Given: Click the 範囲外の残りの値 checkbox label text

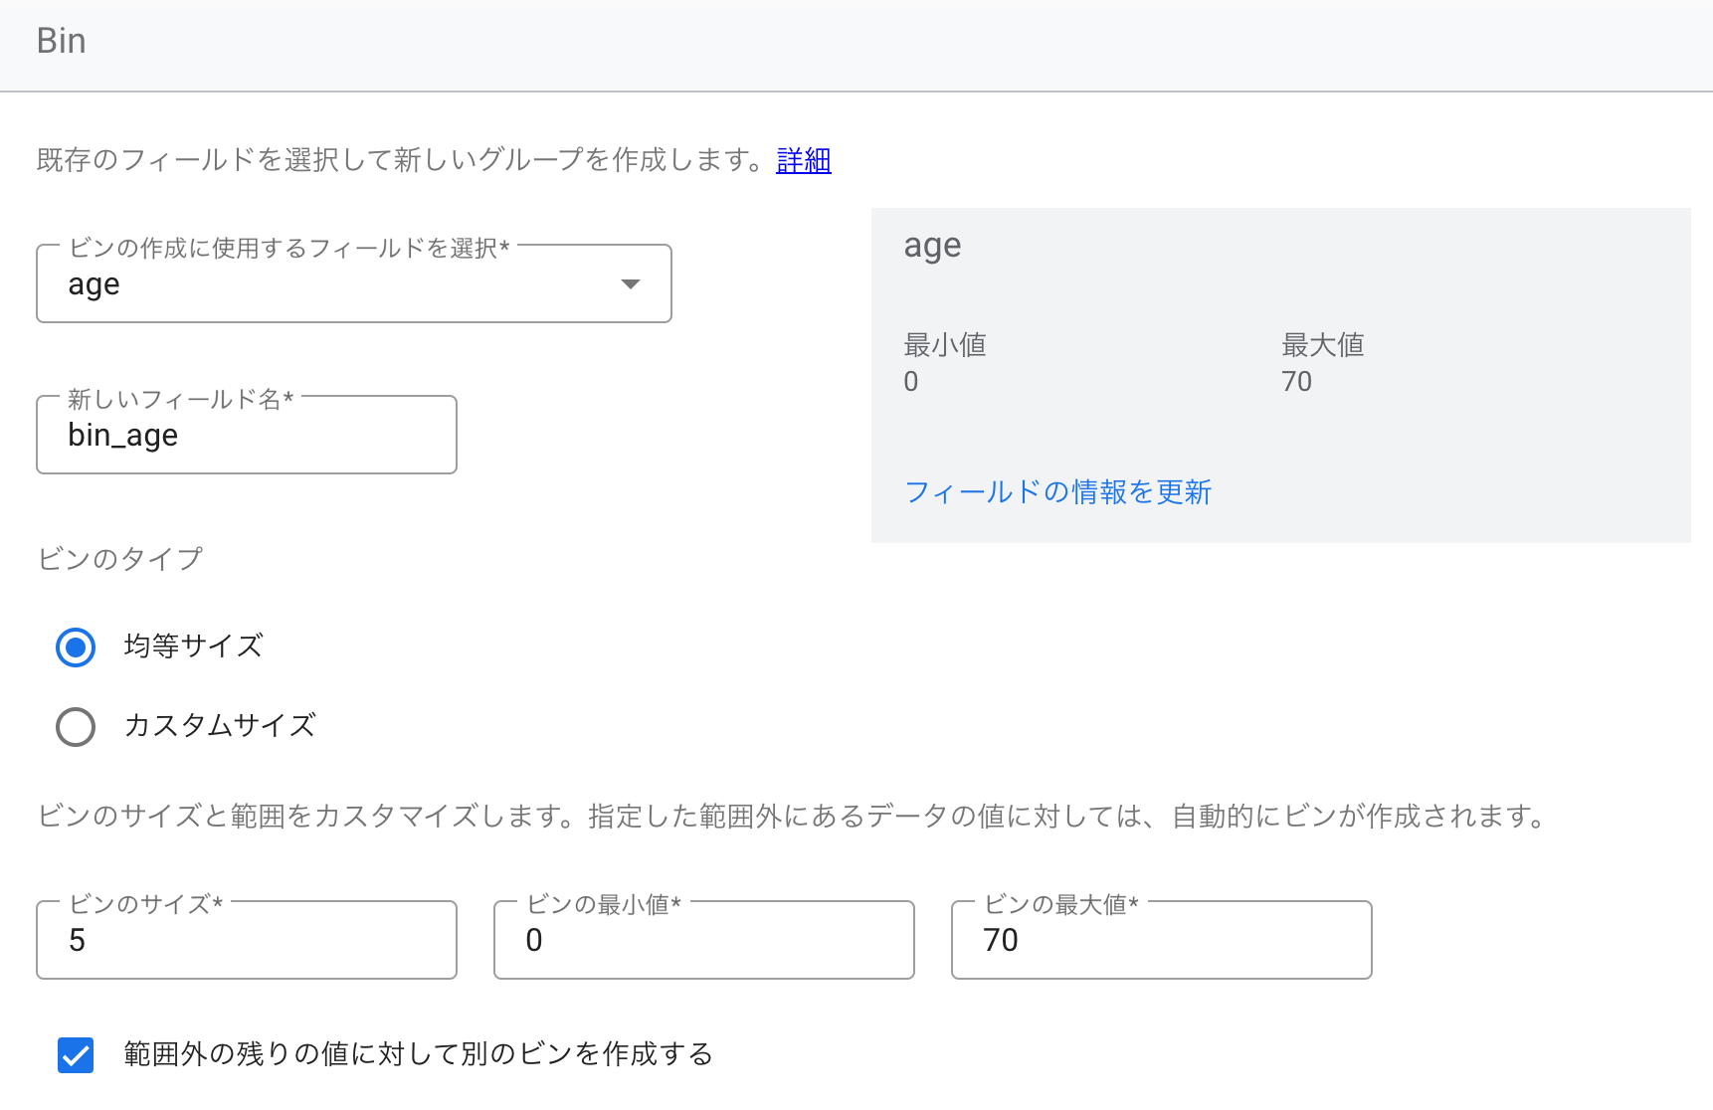Looking at the screenshot, I should coord(418,1054).
